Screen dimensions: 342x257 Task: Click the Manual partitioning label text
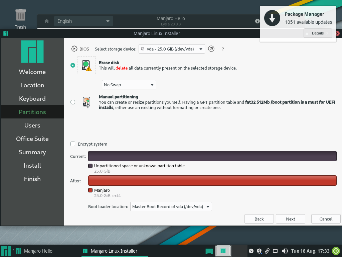119,97
